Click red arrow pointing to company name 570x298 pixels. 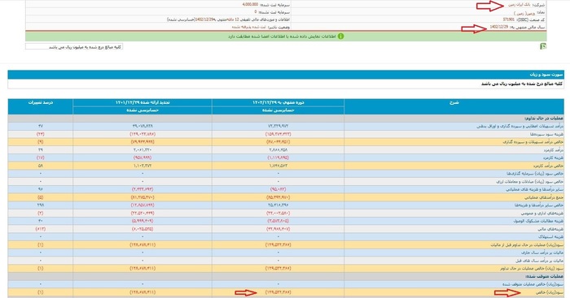click(490, 6)
